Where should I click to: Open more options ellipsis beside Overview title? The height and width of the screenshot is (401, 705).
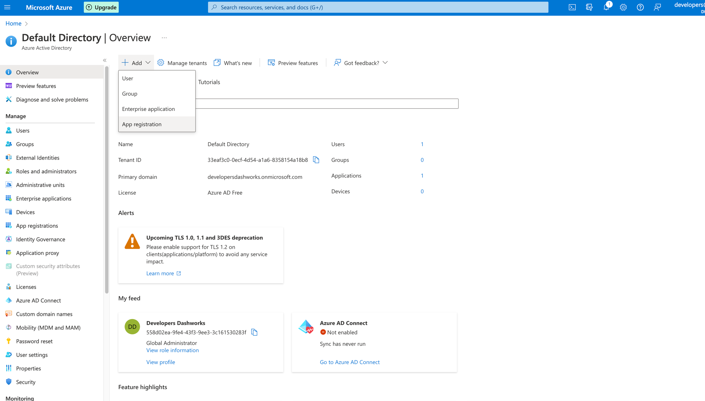[x=164, y=38]
